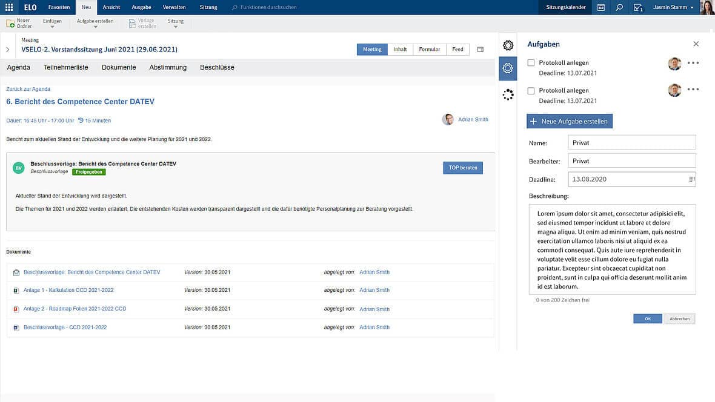Check the first Protokoll anlegen checkbox
This screenshot has height=402, width=715.
(531, 63)
